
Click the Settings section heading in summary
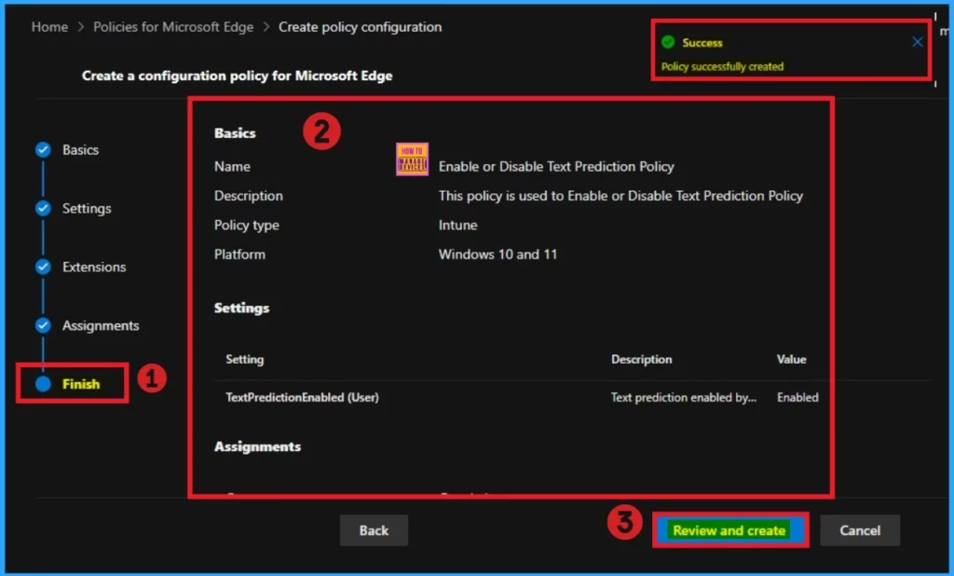[241, 309]
